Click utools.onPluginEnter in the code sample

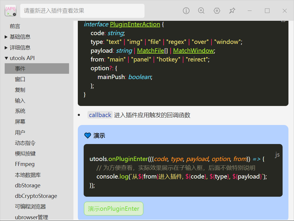(x=119, y=159)
